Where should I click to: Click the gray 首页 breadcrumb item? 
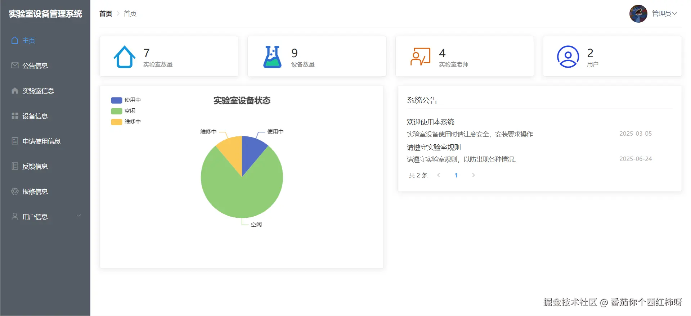(130, 14)
